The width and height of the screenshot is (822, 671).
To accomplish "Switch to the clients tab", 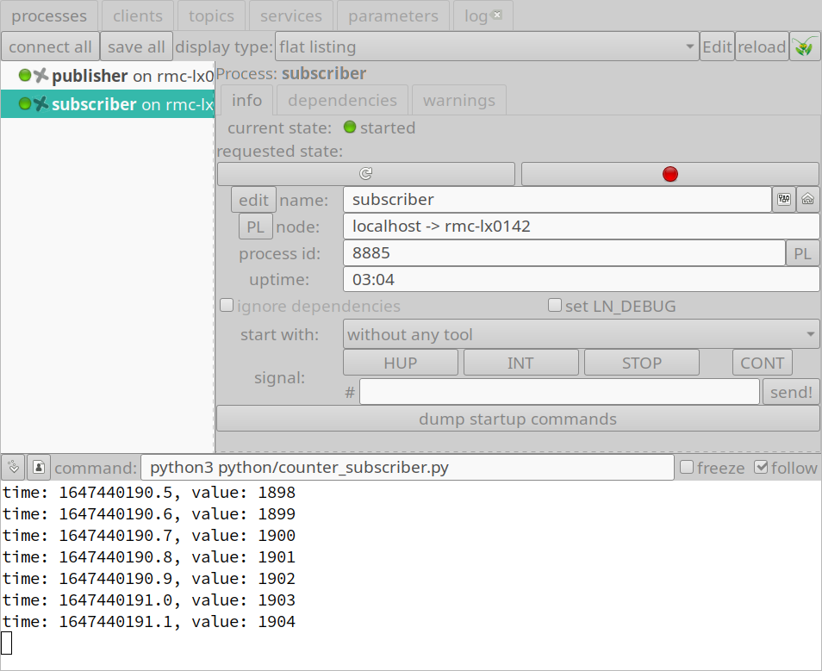I will point(138,16).
